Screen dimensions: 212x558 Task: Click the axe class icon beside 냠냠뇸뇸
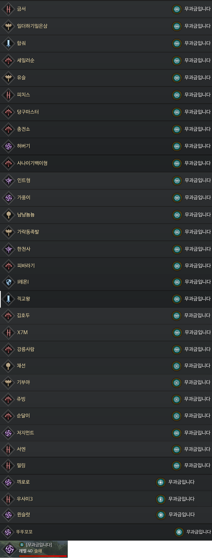8,215
